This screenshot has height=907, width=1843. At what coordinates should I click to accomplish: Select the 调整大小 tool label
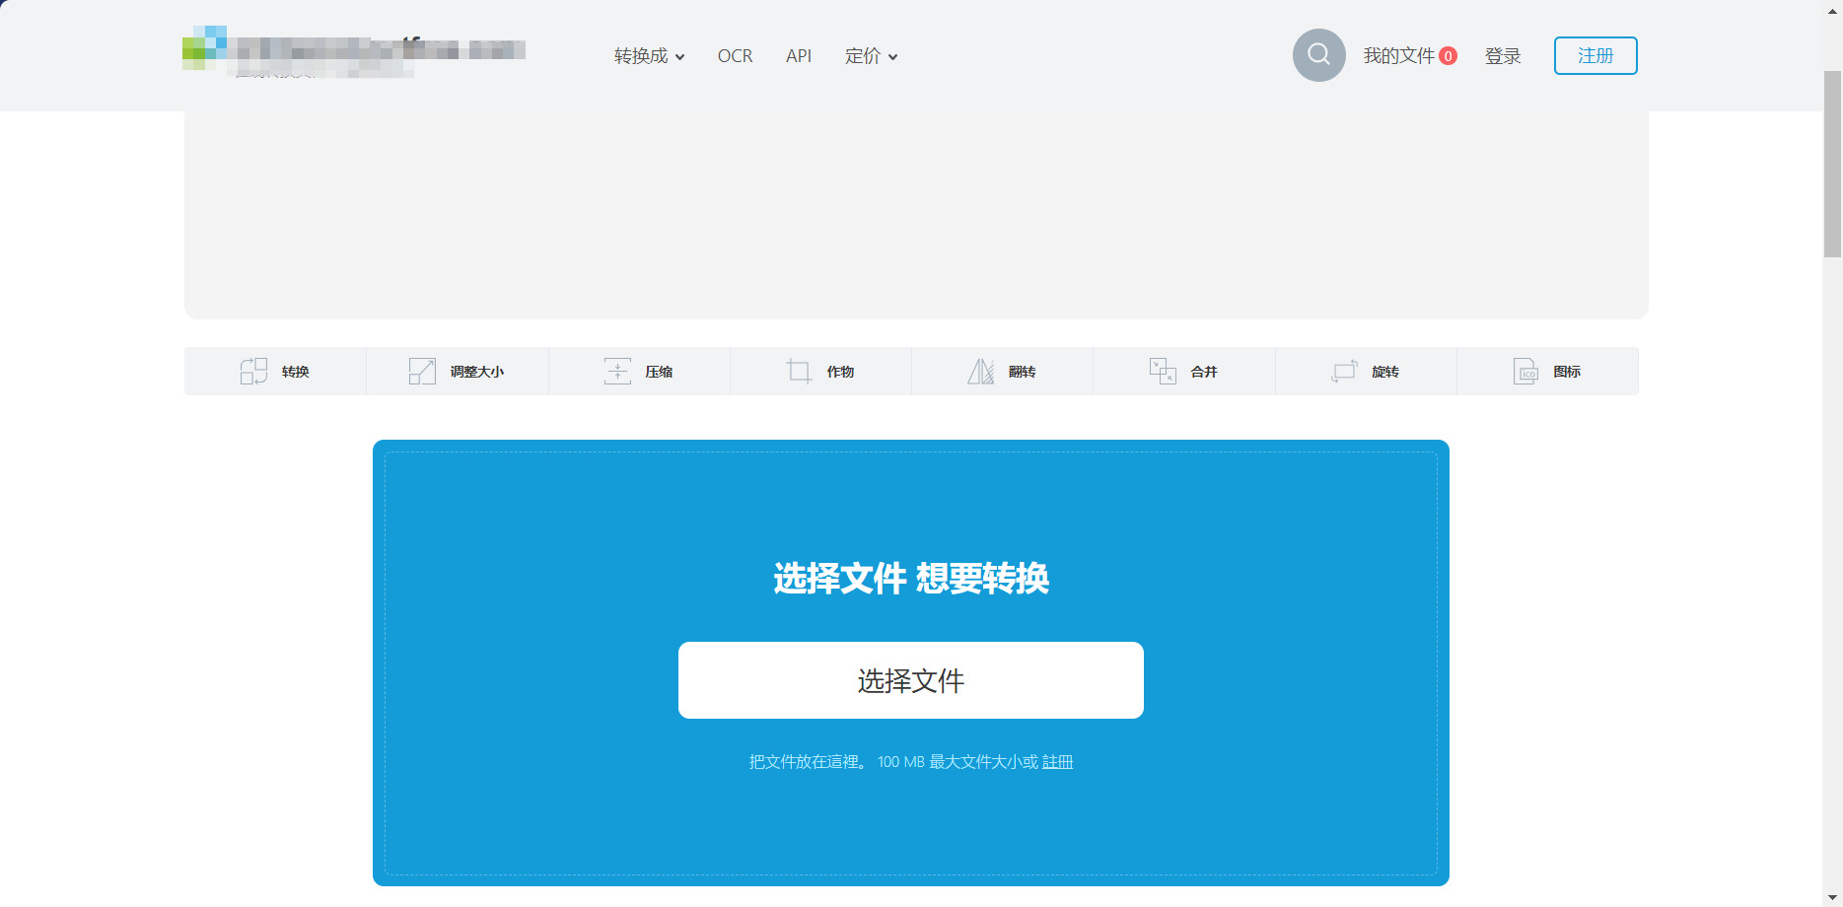(x=477, y=372)
